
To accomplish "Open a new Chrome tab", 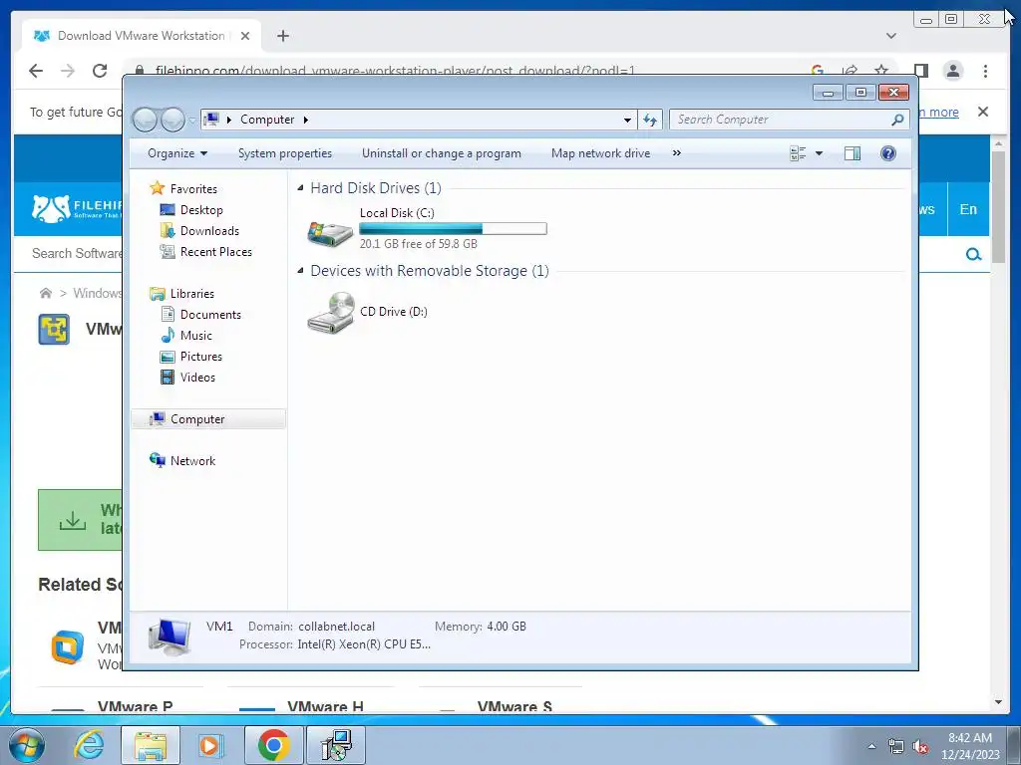I will (x=282, y=36).
